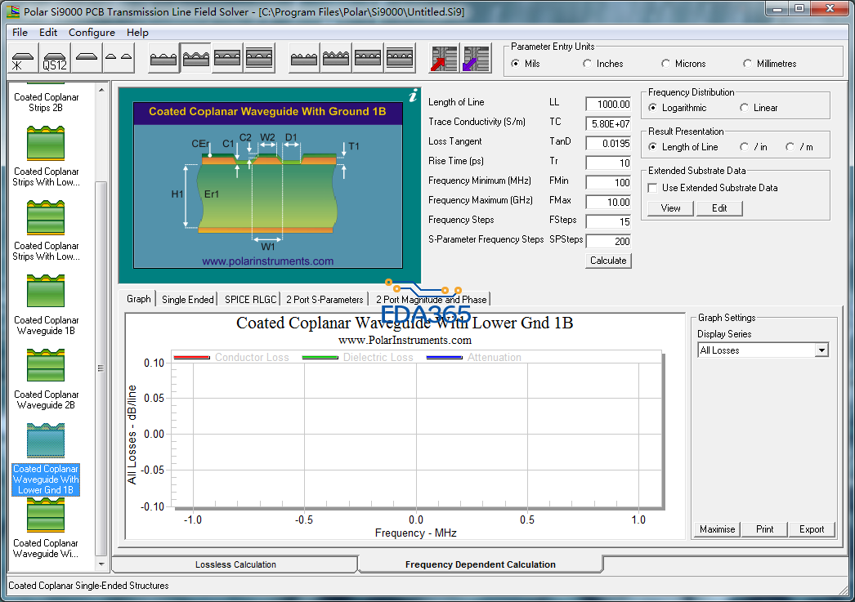Click the two-trace differential structure toolbar icon
Image resolution: width=855 pixels, height=602 pixels.
(119, 59)
